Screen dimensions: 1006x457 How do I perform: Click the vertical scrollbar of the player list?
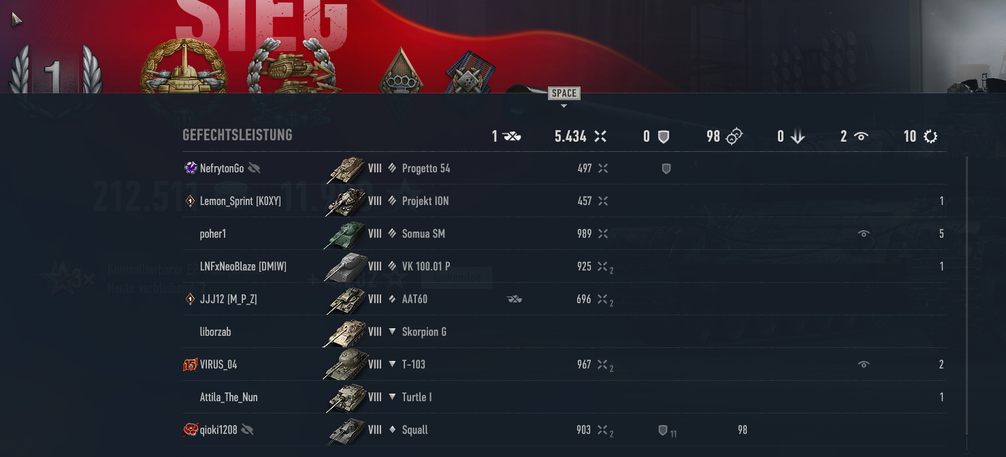point(967,296)
